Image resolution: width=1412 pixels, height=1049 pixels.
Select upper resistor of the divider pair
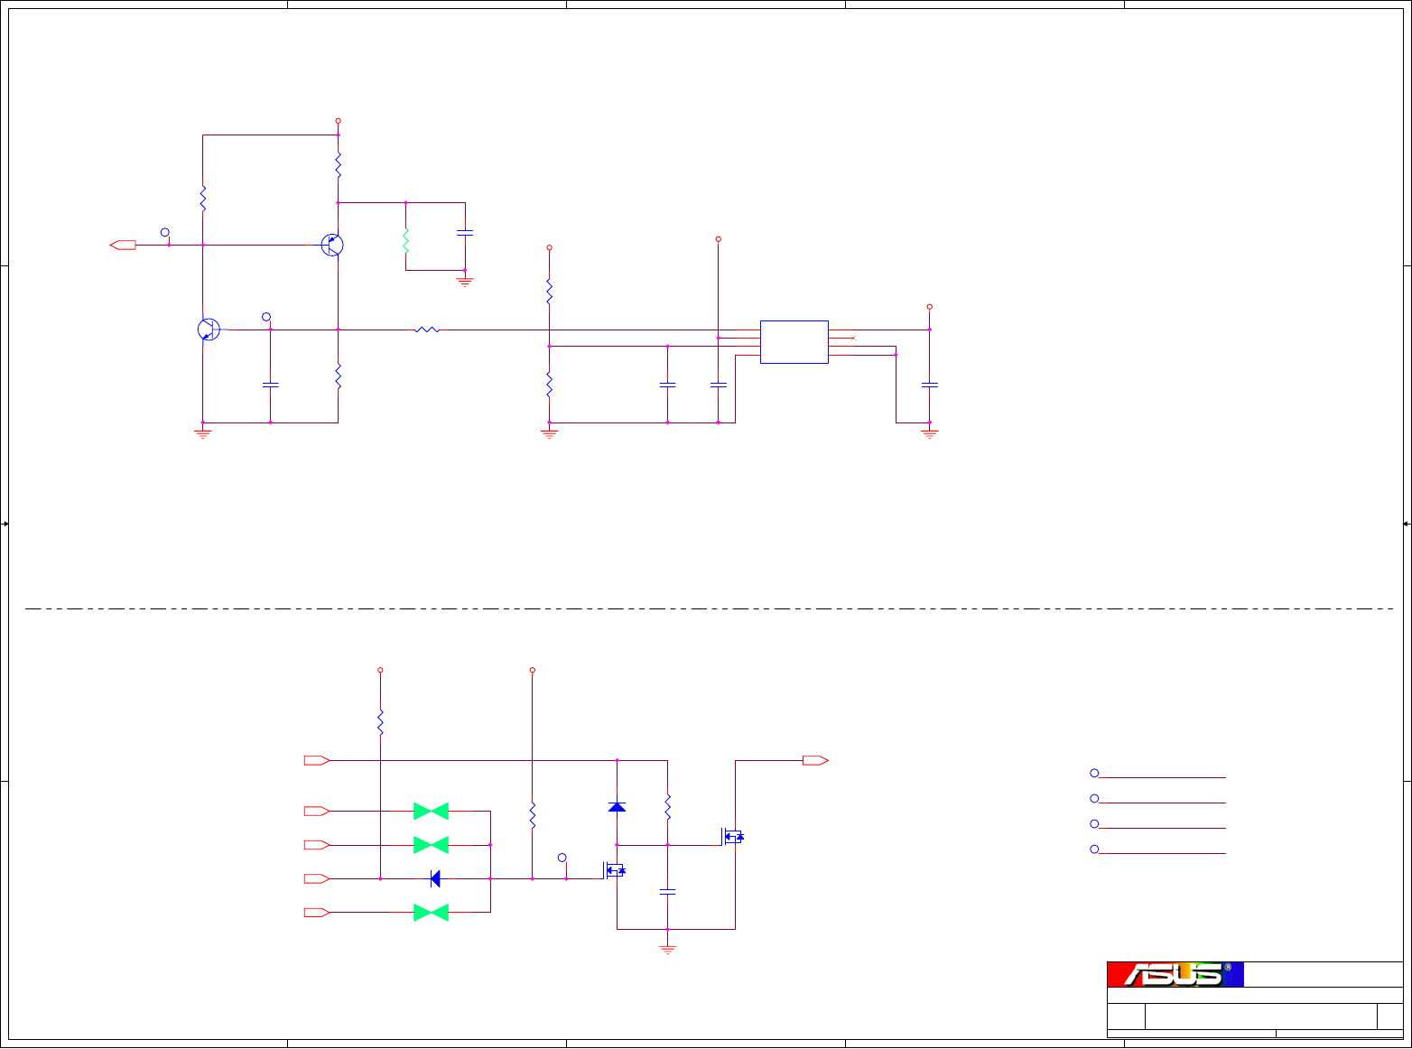(x=549, y=291)
